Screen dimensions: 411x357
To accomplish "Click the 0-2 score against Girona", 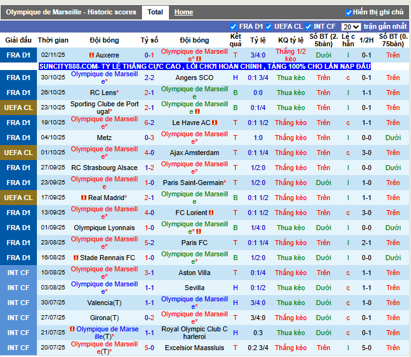I will coord(149,318).
